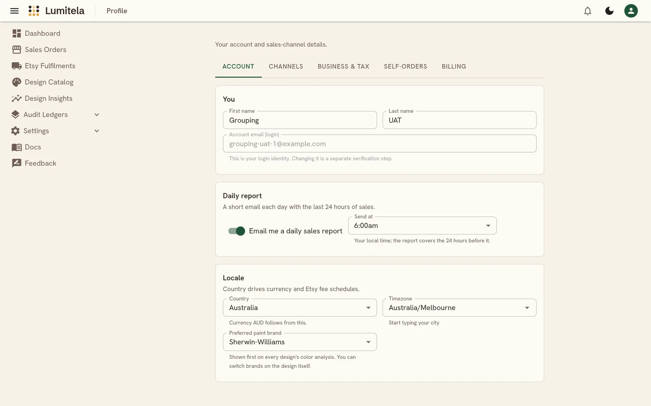Switch to the Business & Tax tab
This screenshot has width=651, height=406.
tap(343, 67)
